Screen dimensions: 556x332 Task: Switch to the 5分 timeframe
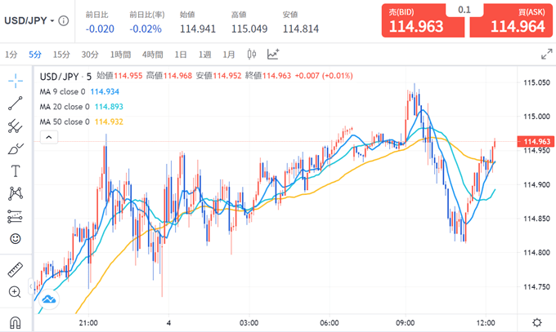35,55
